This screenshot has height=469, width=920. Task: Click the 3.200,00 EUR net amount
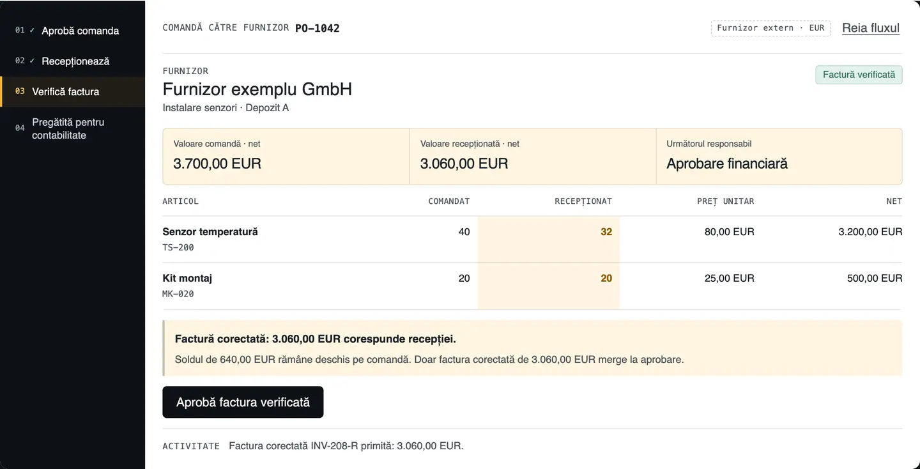(x=870, y=232)
